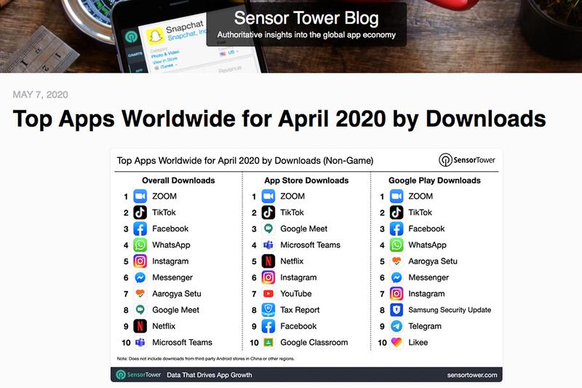Image resolution: width=582 pixels, height=388 pixels.
Task: Click the sensortower.com link in chart footer
Action: [472, 375]
